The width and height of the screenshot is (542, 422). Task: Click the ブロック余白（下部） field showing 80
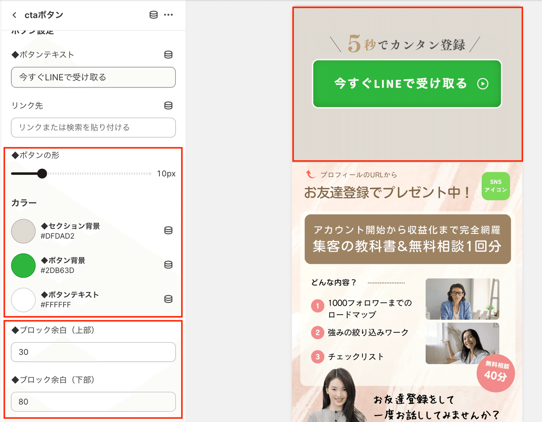click(x=93, y=402)
